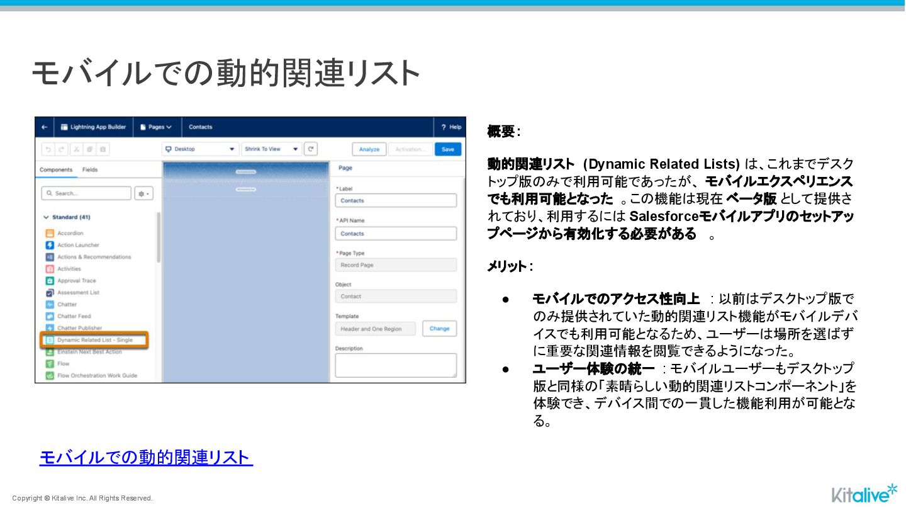Image resolution: width=906 pixels, height=510 pixels.
Task: Click the Flow Orchestration Work Guide label
Action: [97, 376]
